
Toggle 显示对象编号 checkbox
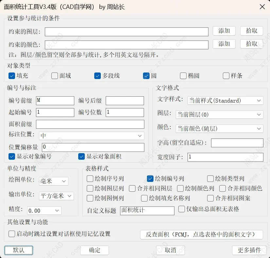coord(12,156)
